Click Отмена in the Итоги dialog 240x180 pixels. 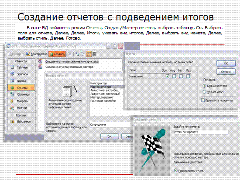[226, 72]
